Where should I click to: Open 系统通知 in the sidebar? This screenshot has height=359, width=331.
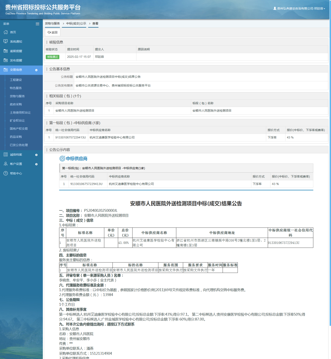pos(16,42)
